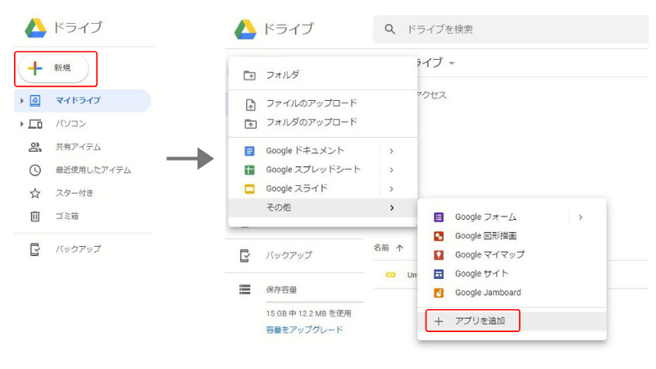The width and height of the screenshot is (656, 369).
Task: Click the Drive logo in left panel
Action: [x=35, y=28]
